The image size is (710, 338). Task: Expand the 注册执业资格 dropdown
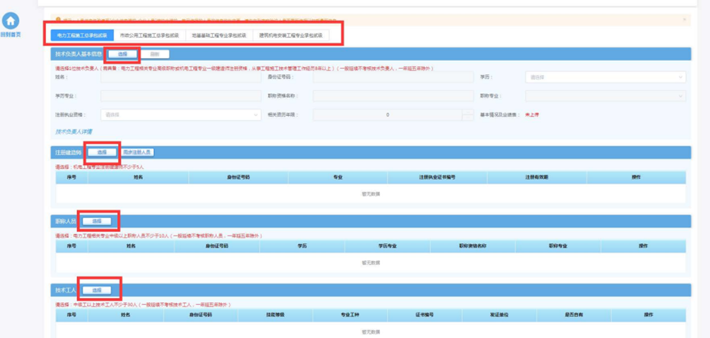pyautogui.click(x=180, y=115)
